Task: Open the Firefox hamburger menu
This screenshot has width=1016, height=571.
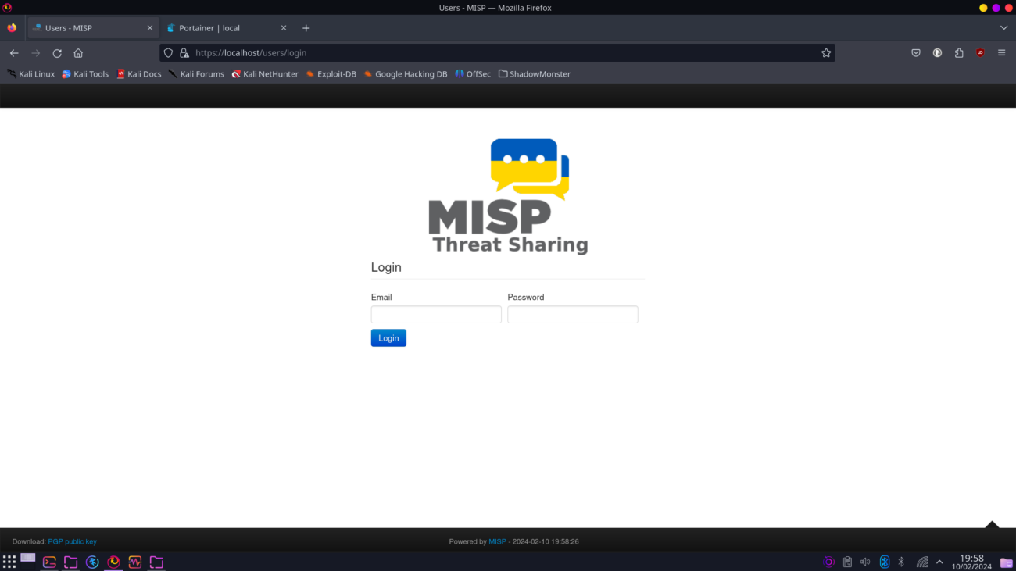Action: (x=1001, y=52)
